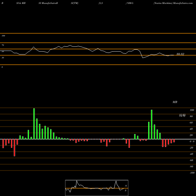The width and height of the screenshot is (196, 196).
Task: Click the RSI axis label 70
Action: (x=3, y=45)
